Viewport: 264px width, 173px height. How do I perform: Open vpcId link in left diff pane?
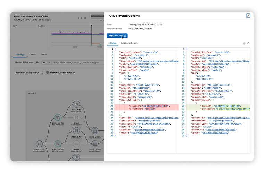(x=144, y=133)
